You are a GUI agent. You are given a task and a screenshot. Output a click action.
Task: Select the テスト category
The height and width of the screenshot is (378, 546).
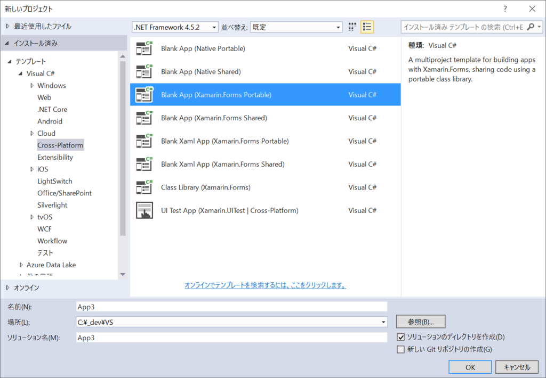(45, 253)
